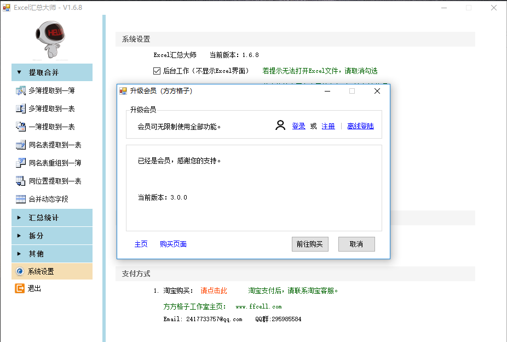Open the 离线登陆 link
Image resolution: width=507 pixels, height=342 pixels.
point(360,126)
